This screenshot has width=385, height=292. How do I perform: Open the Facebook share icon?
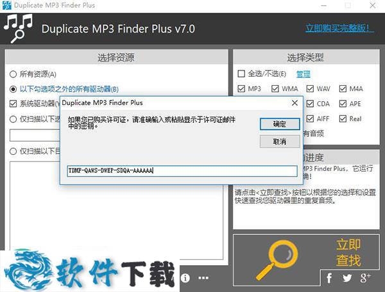coord(329,278)
